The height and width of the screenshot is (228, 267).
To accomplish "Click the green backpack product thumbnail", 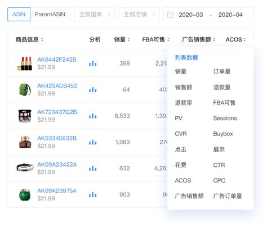I will click(x=25, y=89).
